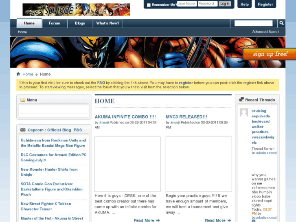Open Capcom : Official Blog RSS heading

(55, 130)
